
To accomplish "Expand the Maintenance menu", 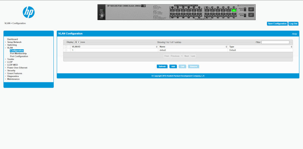I will point(13,79).
